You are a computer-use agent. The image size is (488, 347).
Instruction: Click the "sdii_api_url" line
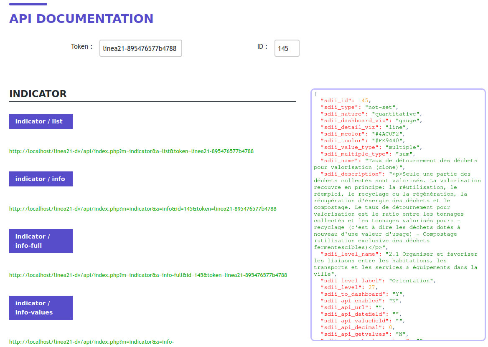(x=353, y=307)
